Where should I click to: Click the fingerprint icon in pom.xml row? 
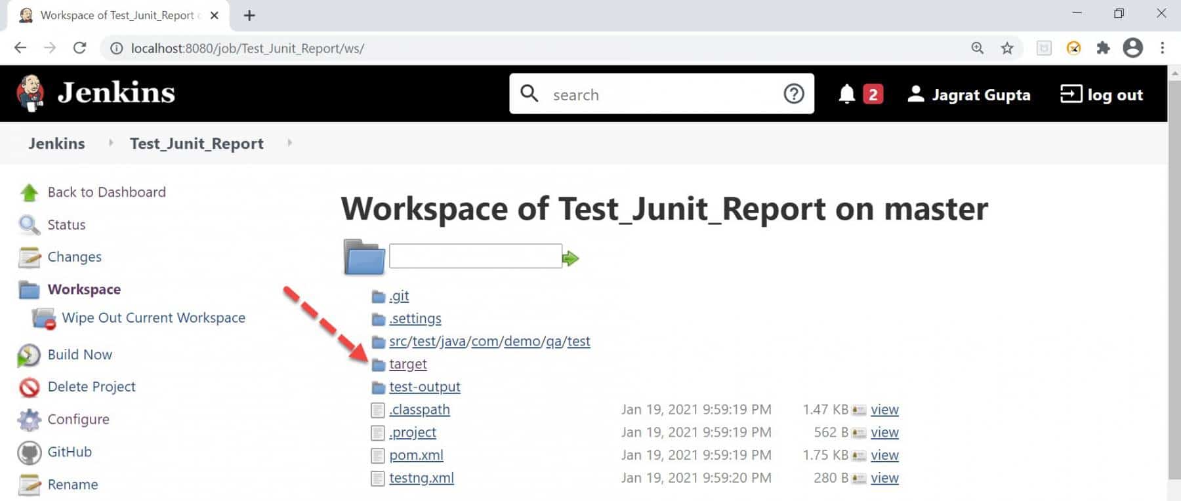pos(859,456)
